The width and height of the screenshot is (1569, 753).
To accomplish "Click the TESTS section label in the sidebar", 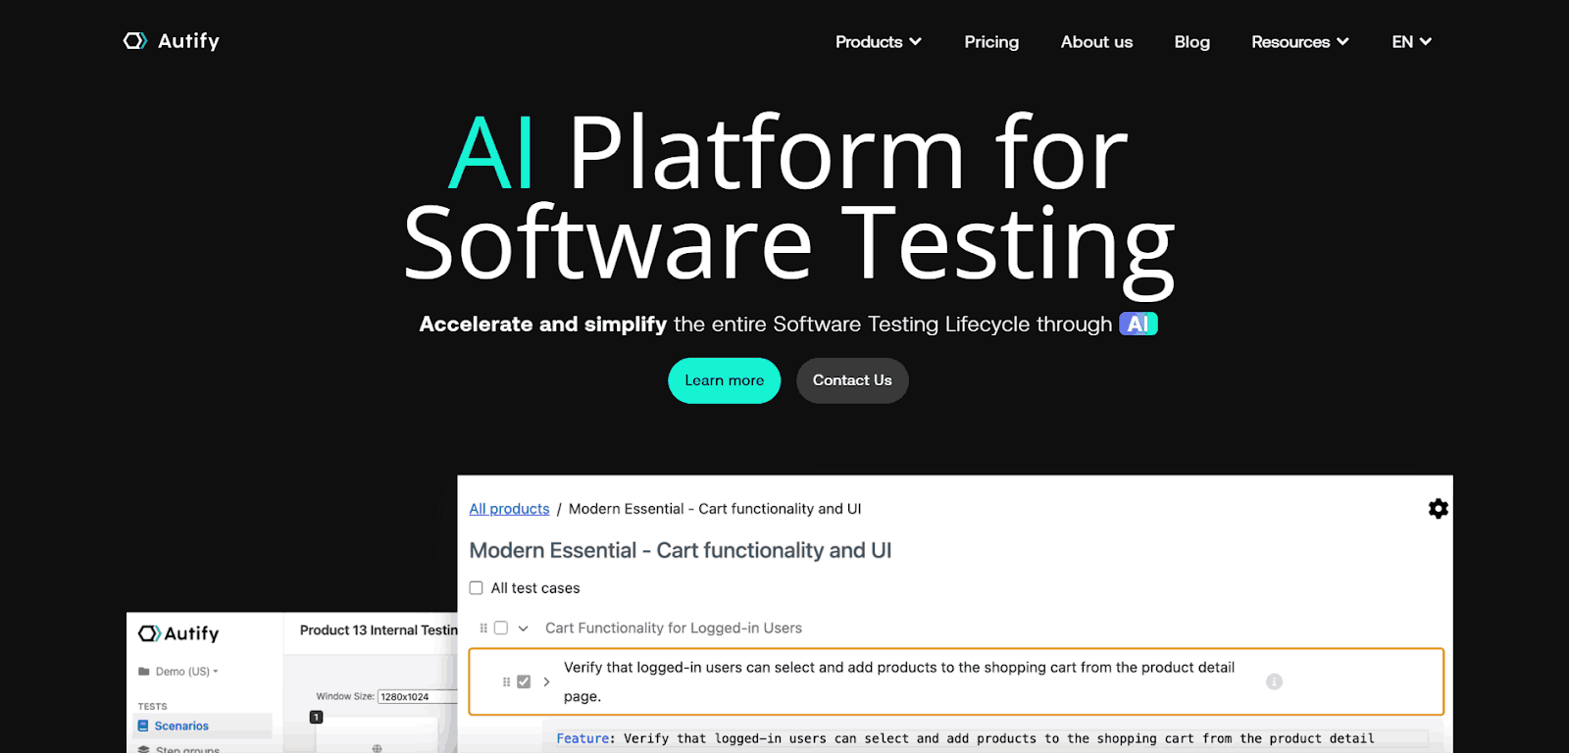I will tap(152, 706).
